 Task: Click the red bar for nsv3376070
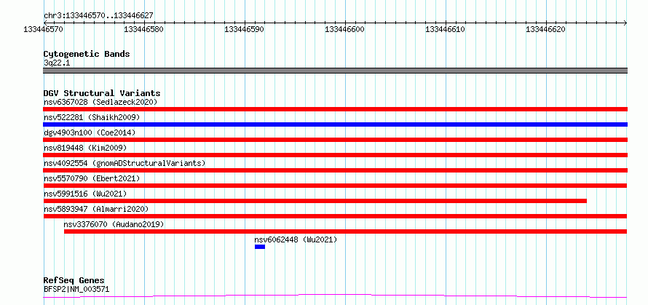346,231
